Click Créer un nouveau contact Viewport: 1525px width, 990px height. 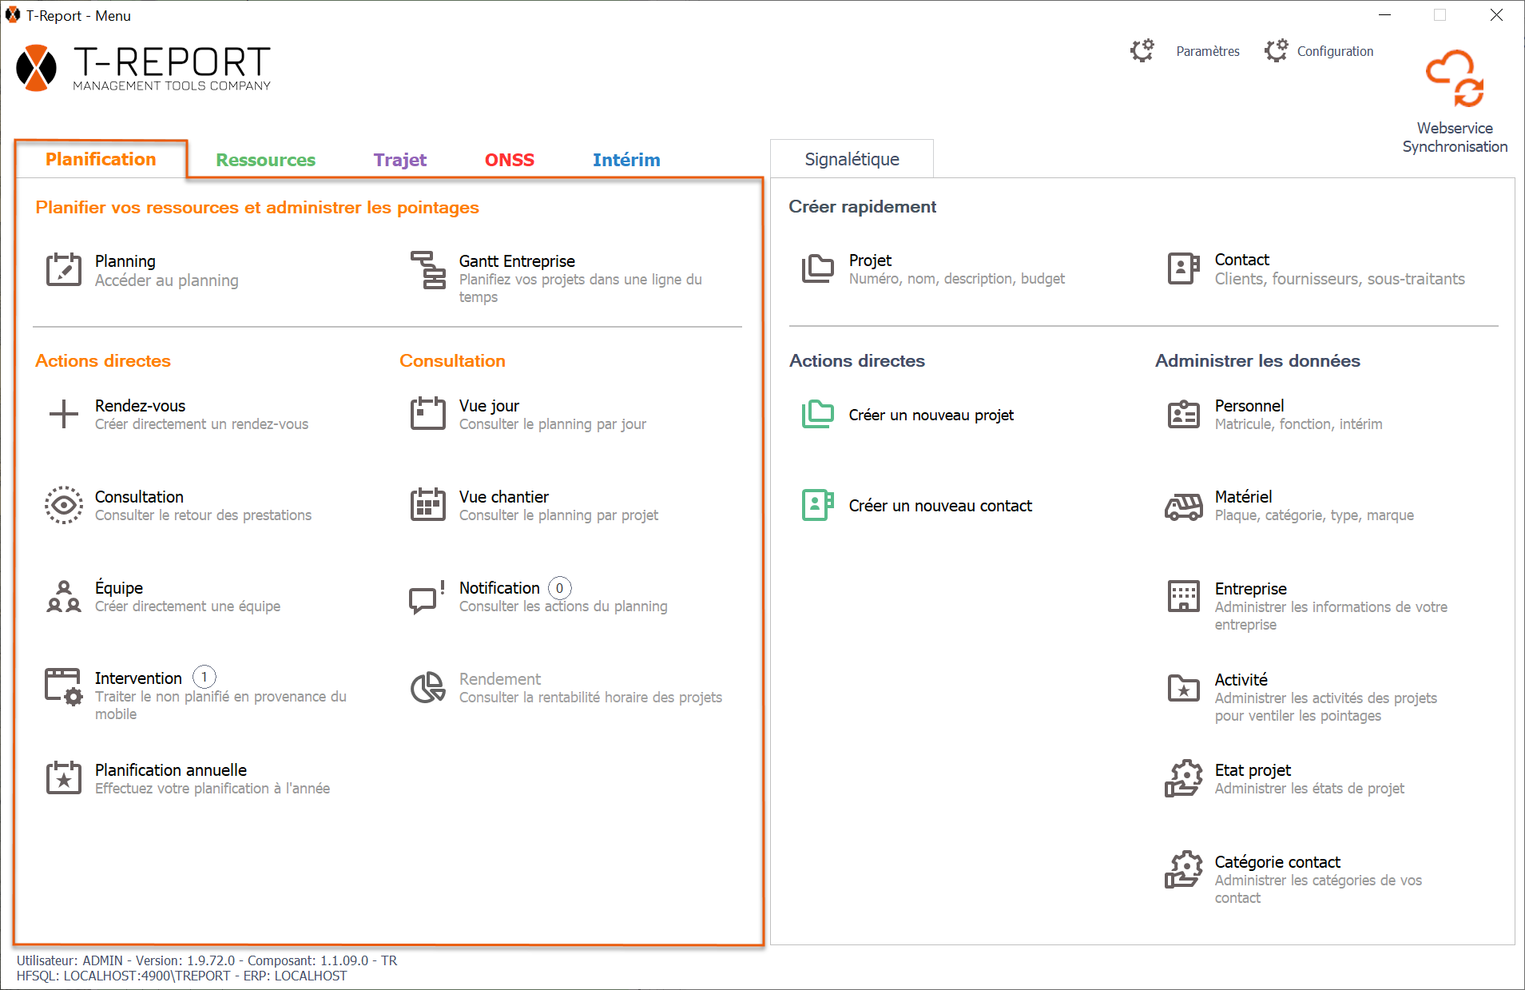pyautogui.click(x=939, y=506)
